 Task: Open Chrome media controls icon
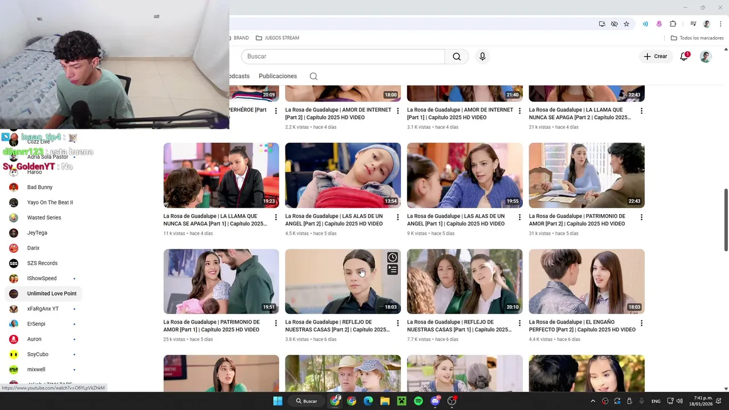tap(693, 24)
